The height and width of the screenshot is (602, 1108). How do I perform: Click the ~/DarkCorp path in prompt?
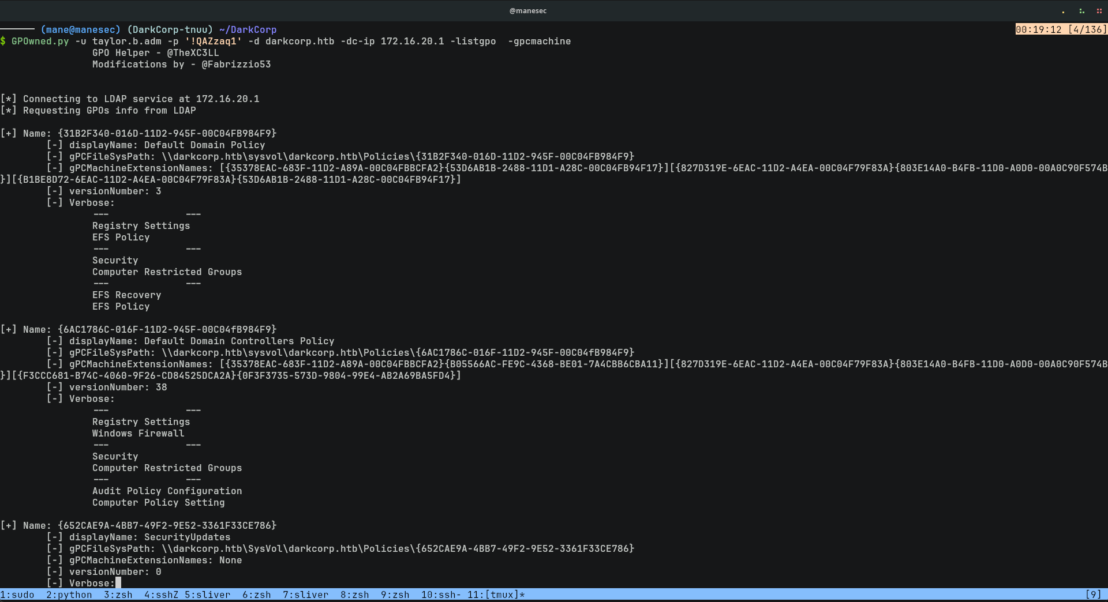248,30
